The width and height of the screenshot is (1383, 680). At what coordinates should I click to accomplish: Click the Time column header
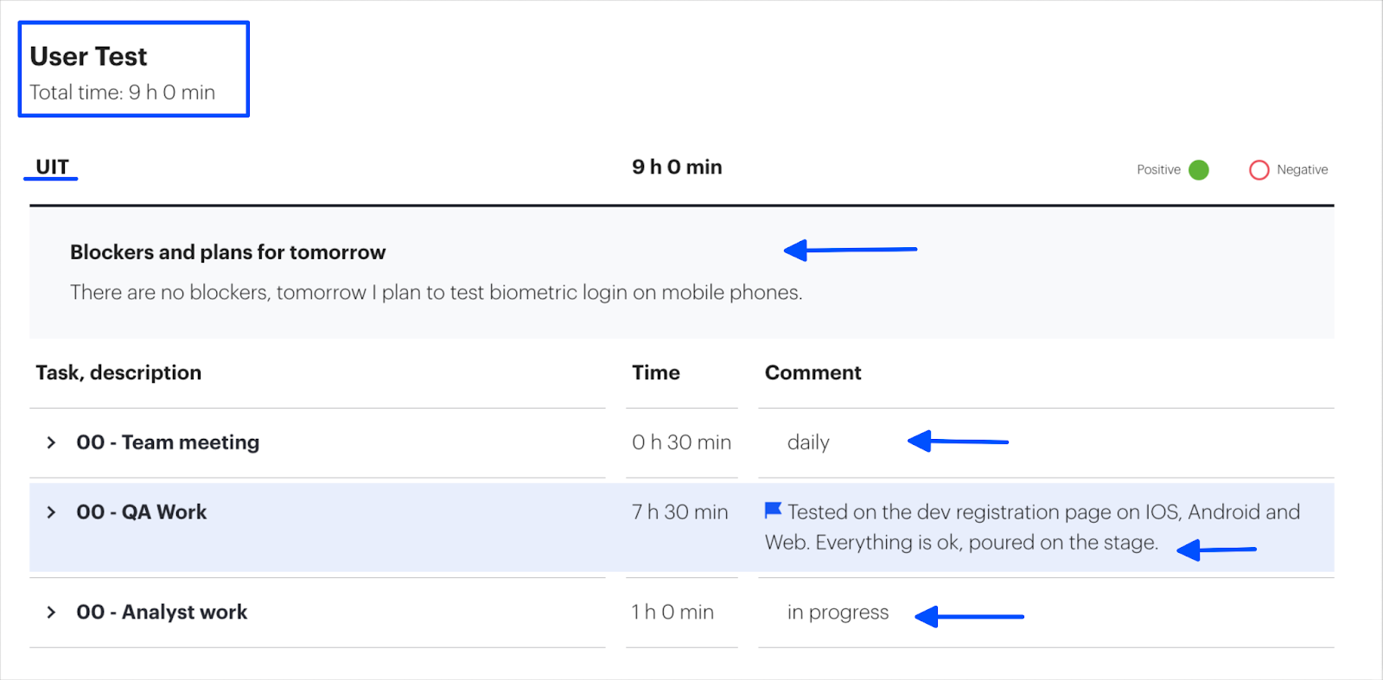coord(655,372)
